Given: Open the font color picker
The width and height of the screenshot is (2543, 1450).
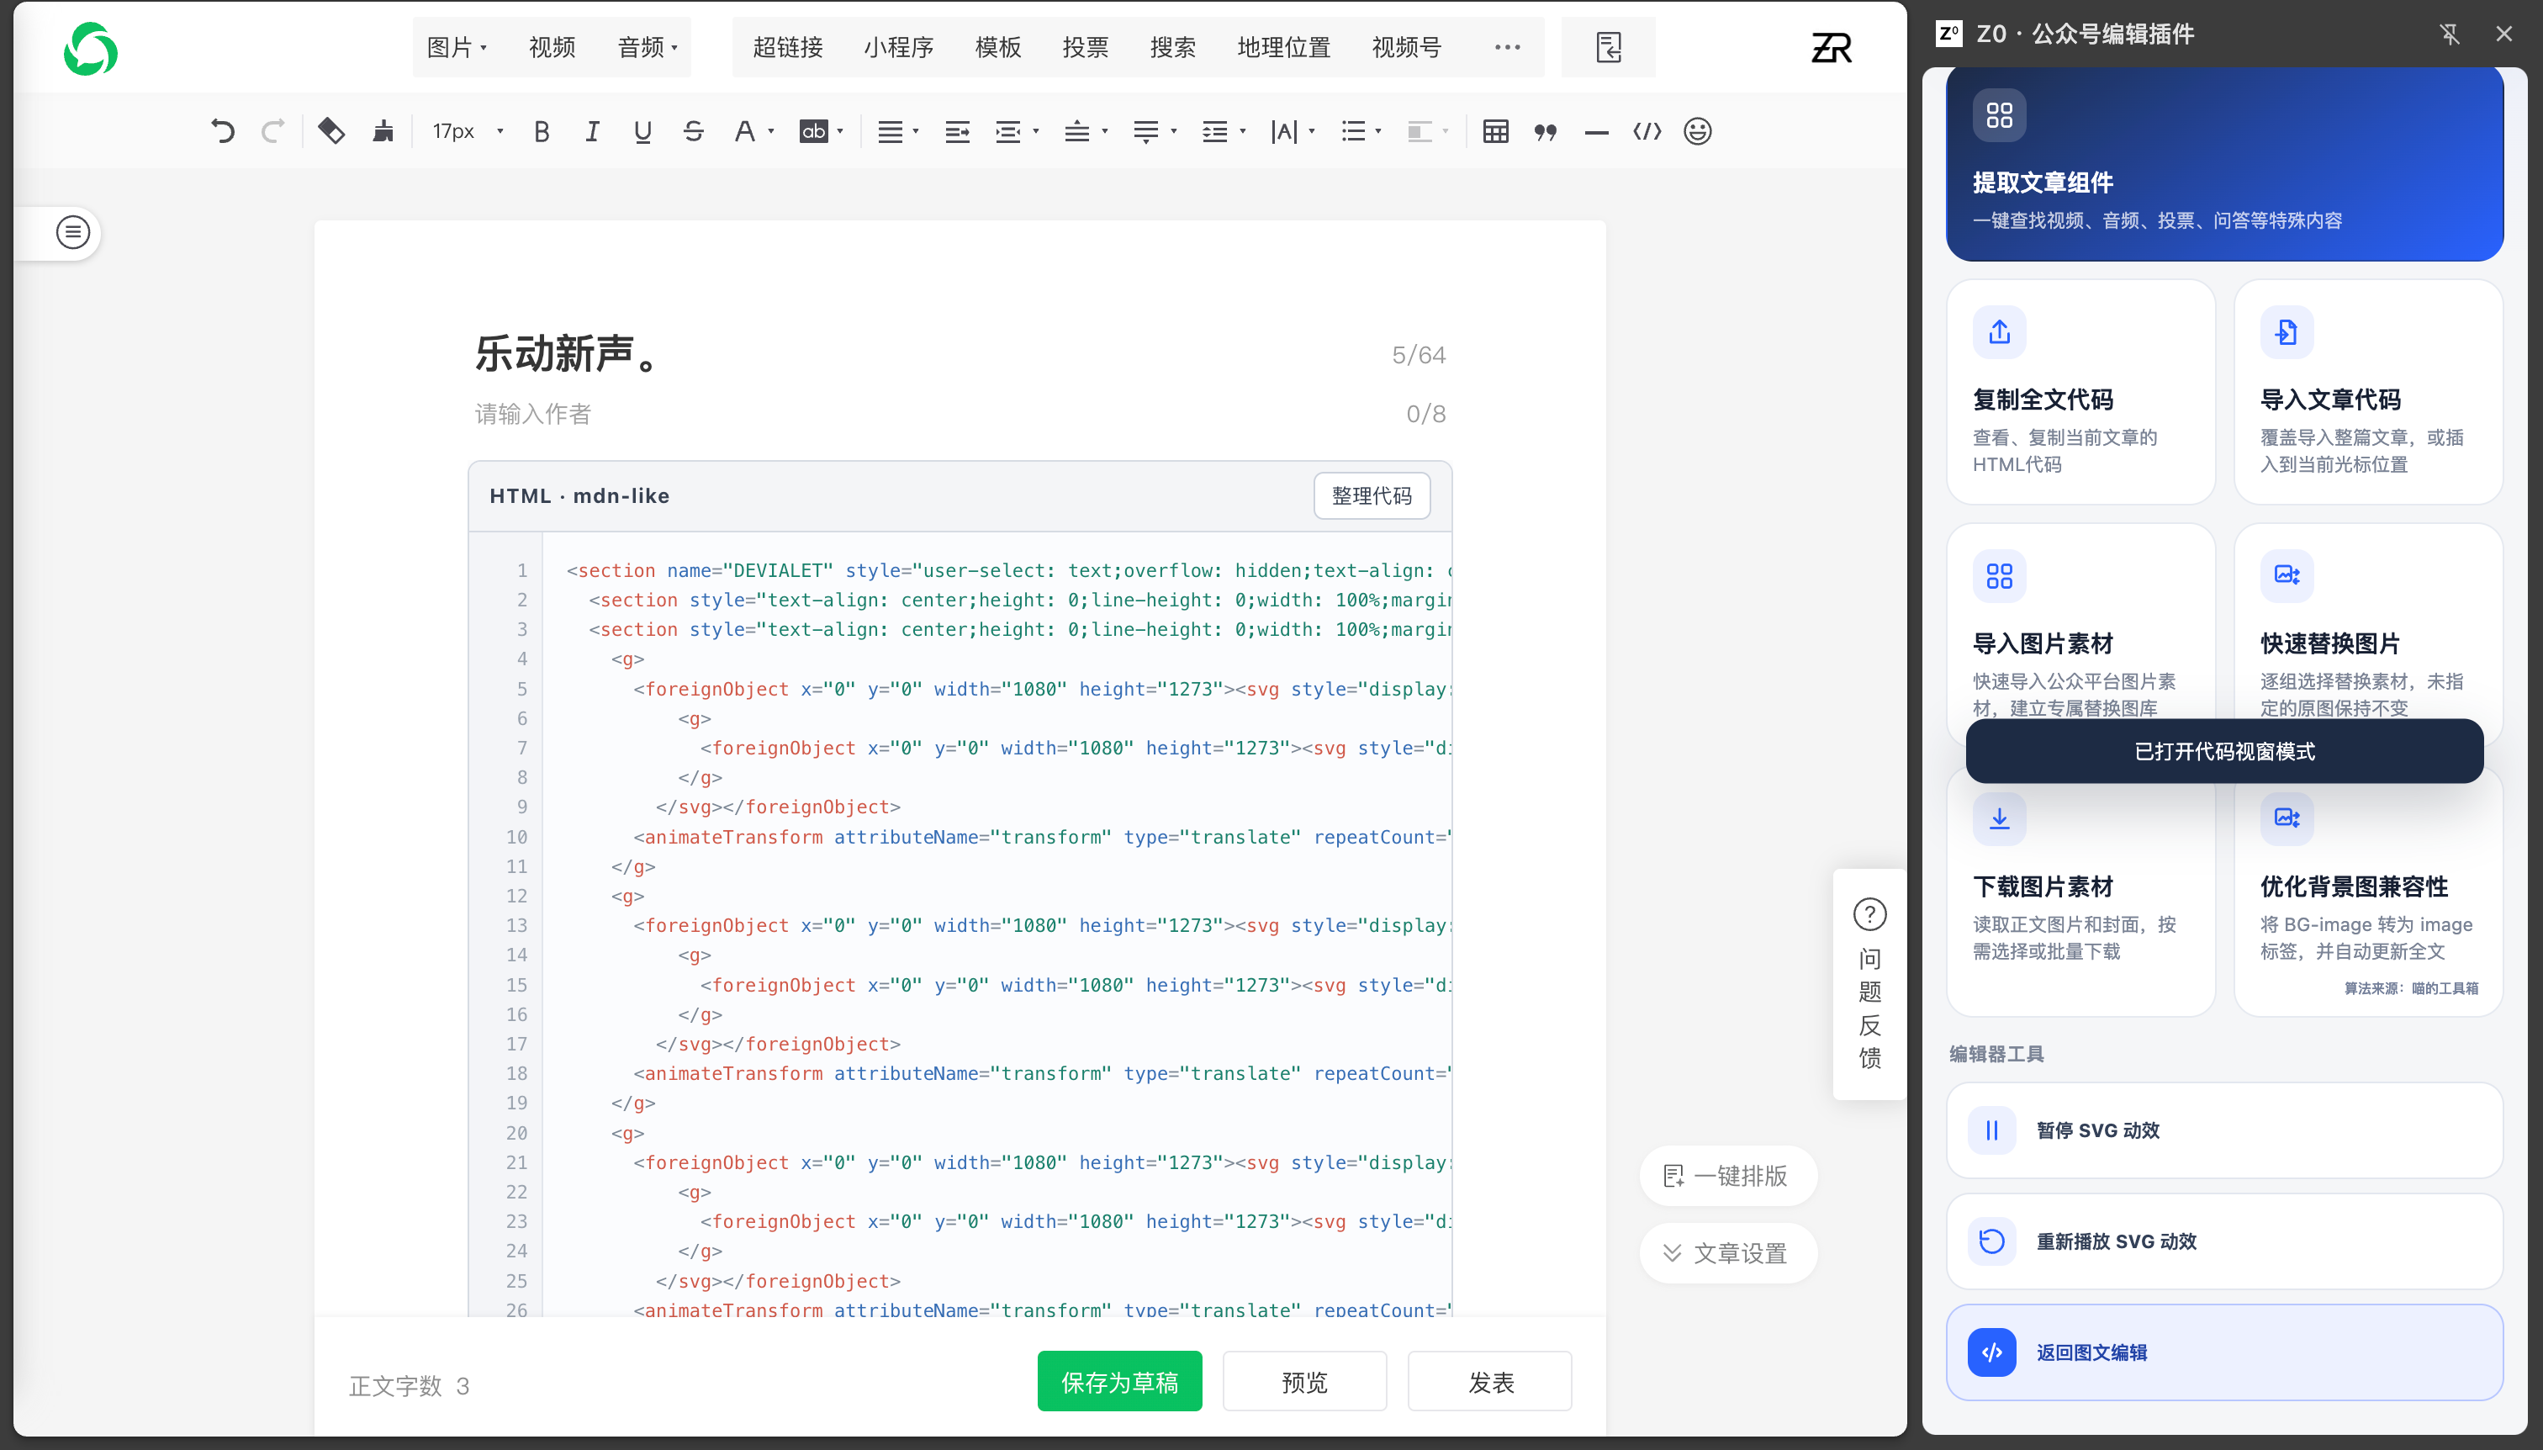Looking at the screenshot, I should 753,131.
